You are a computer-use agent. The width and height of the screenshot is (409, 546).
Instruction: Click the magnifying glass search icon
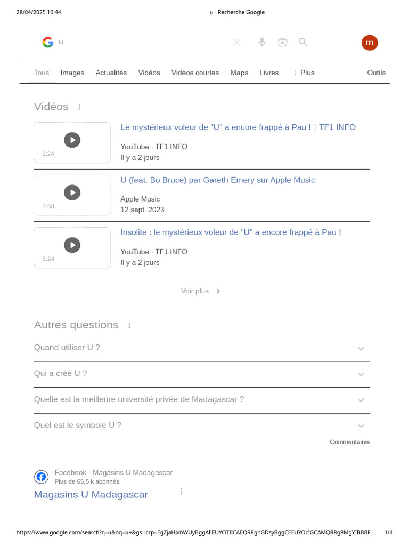[303, 42]
